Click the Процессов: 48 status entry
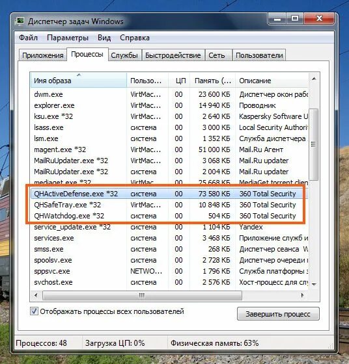349x364 pixels. point(41,343)
